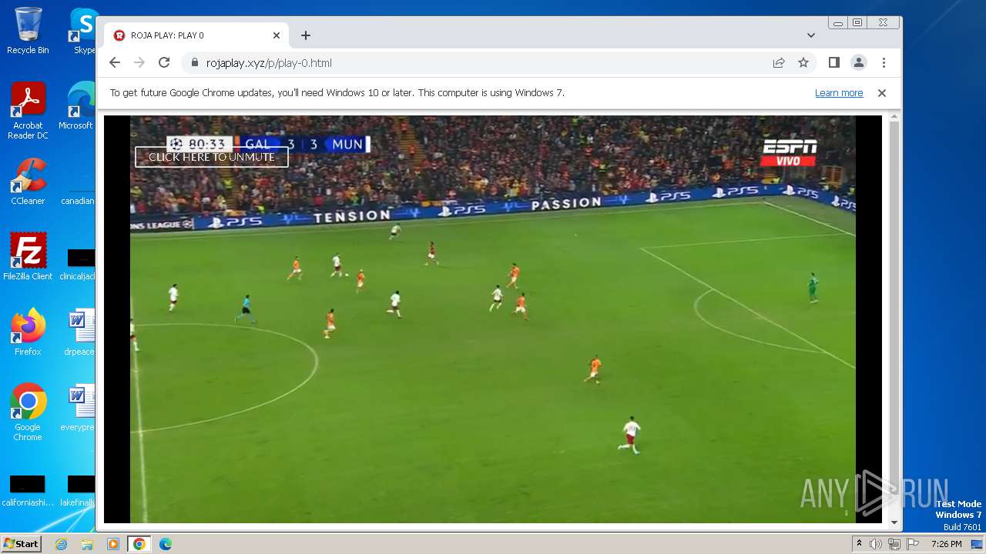Click the padlock site info icon
986x554 pixels.
[194, 63]
